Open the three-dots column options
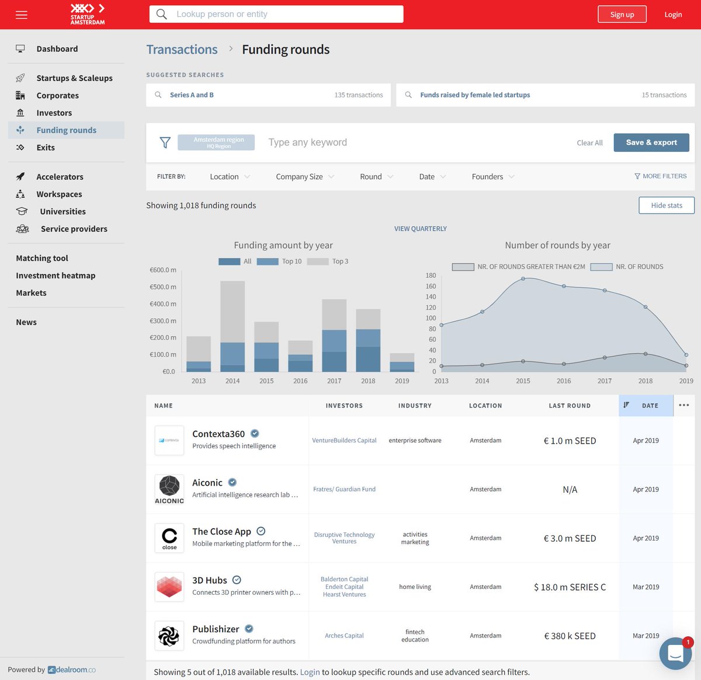The image size is (701, 680). tap(684, 405)
